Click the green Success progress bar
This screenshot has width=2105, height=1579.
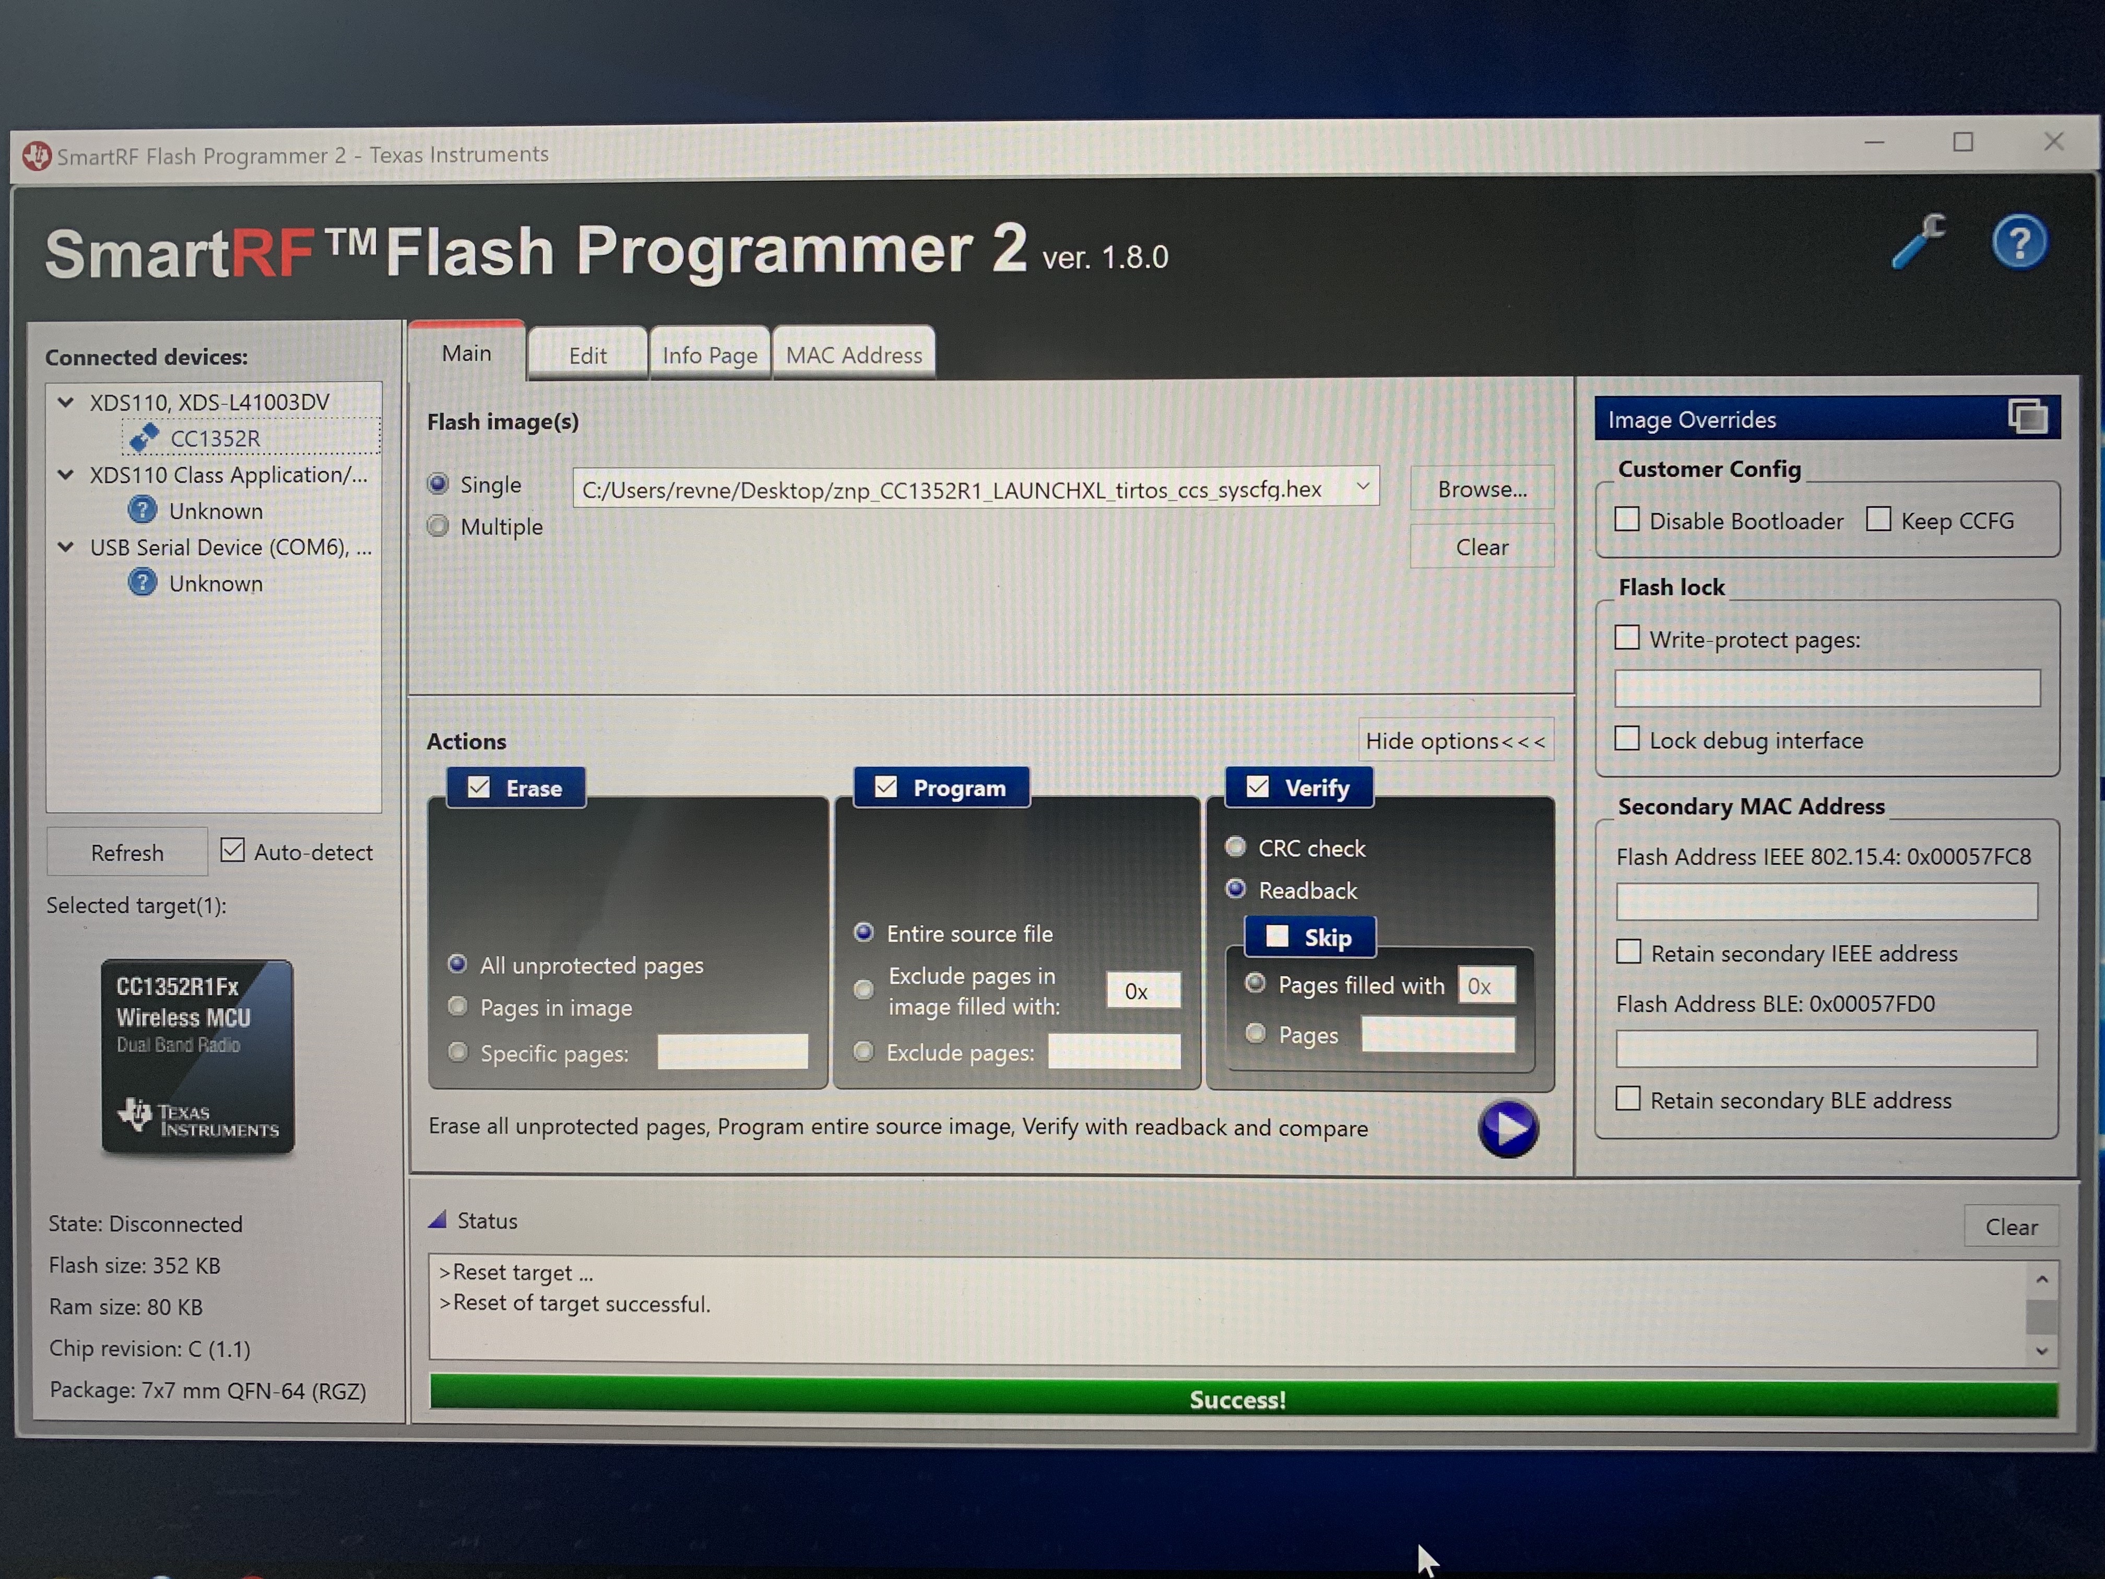(1237, 1399)
